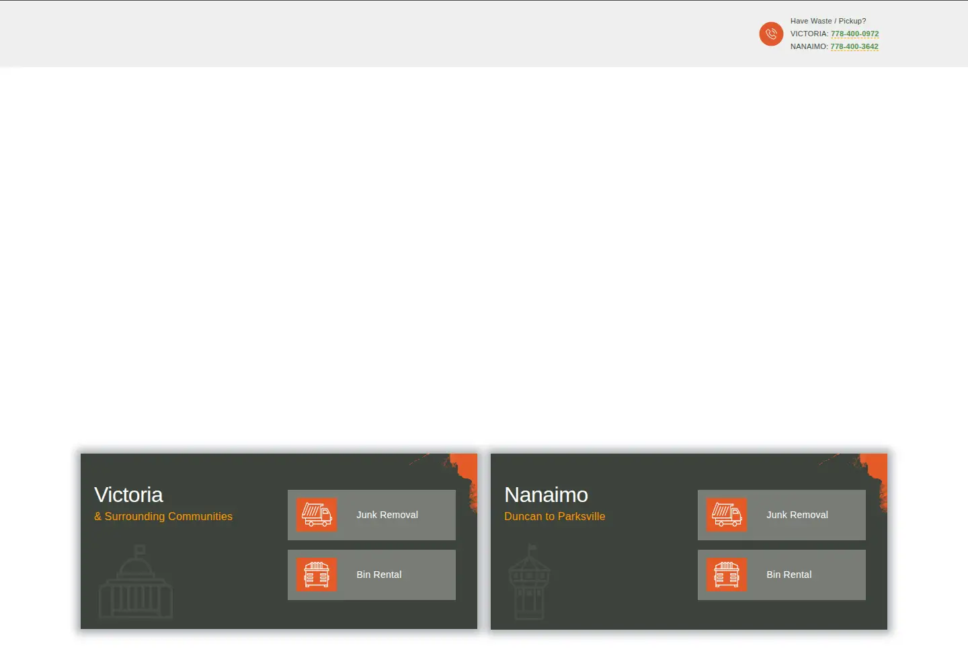Click the Nanaimo bin rental truck icon
968x672 pixels.
click(727, 575)
